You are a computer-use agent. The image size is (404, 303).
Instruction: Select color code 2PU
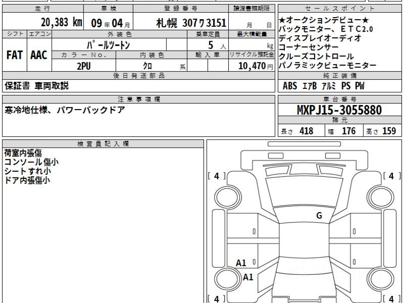click(x=84, y=66)
